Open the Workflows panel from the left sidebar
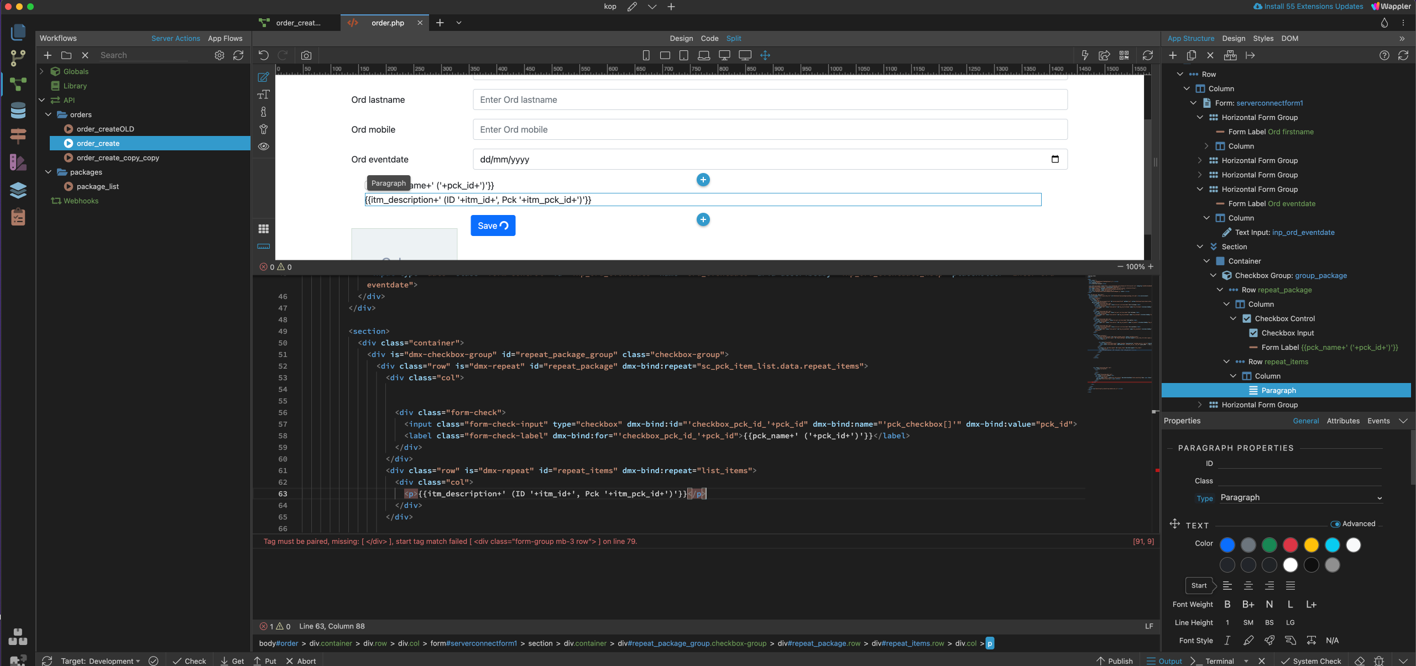Image resolution: width=1416 pixels, height=666 pixels. point(18,84)
